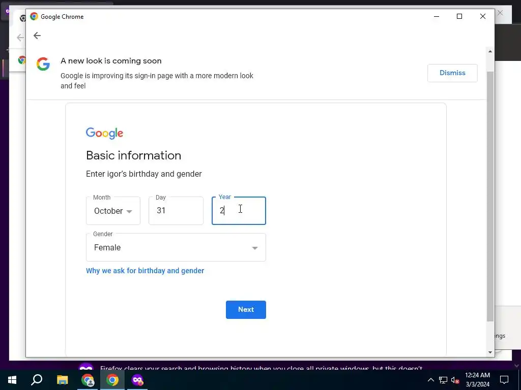Open the Gender dropdown showing Female
Viewport: 521px width, 390px height.
click(176, 247)
